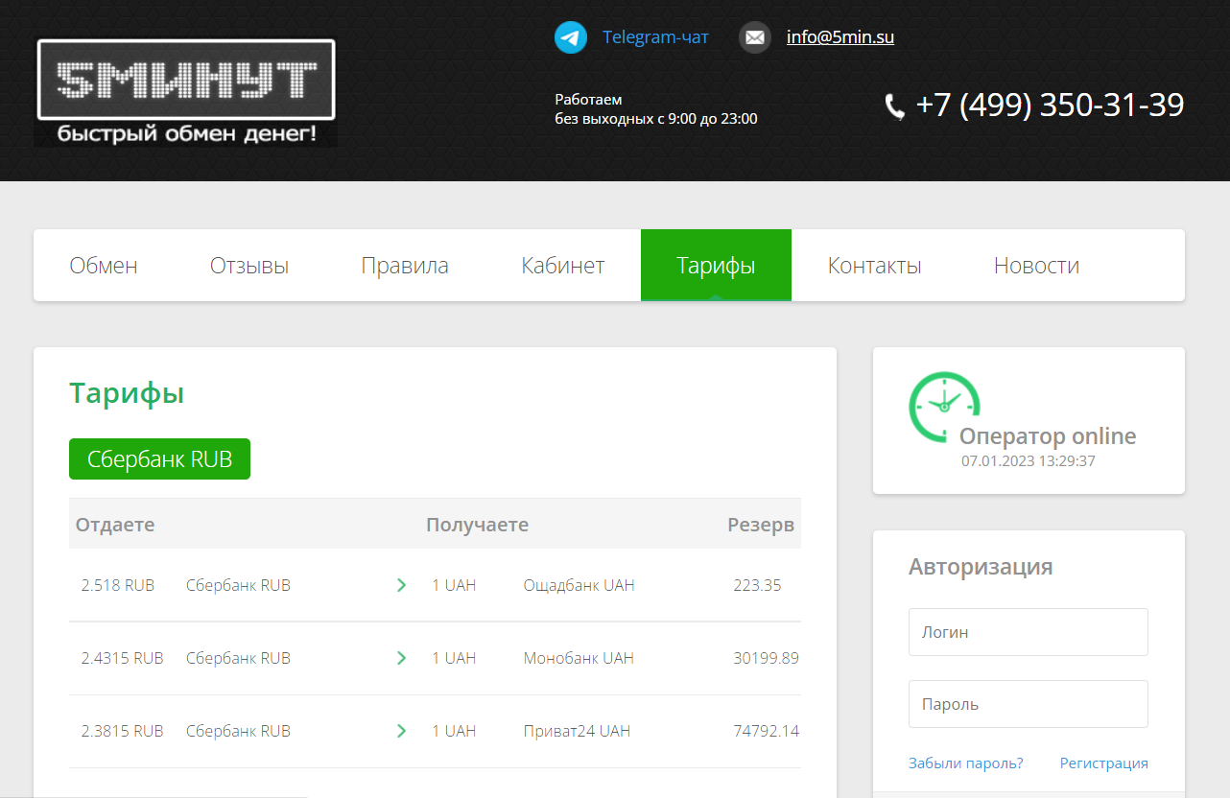Click the Забыли пароль? link

pyautogui.click(x=966, y=763)
